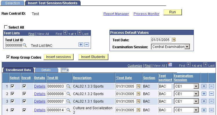Switch to the Details grid tab
This screenshot has width=217, height=115.
pyautogui.click(x=46, y=70)
